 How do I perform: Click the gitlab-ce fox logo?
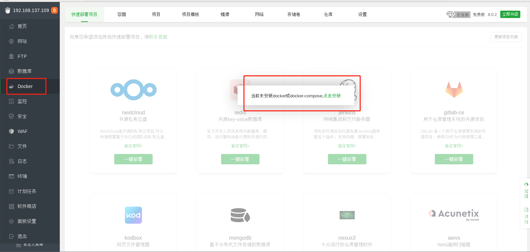click(x=454, y=90)
